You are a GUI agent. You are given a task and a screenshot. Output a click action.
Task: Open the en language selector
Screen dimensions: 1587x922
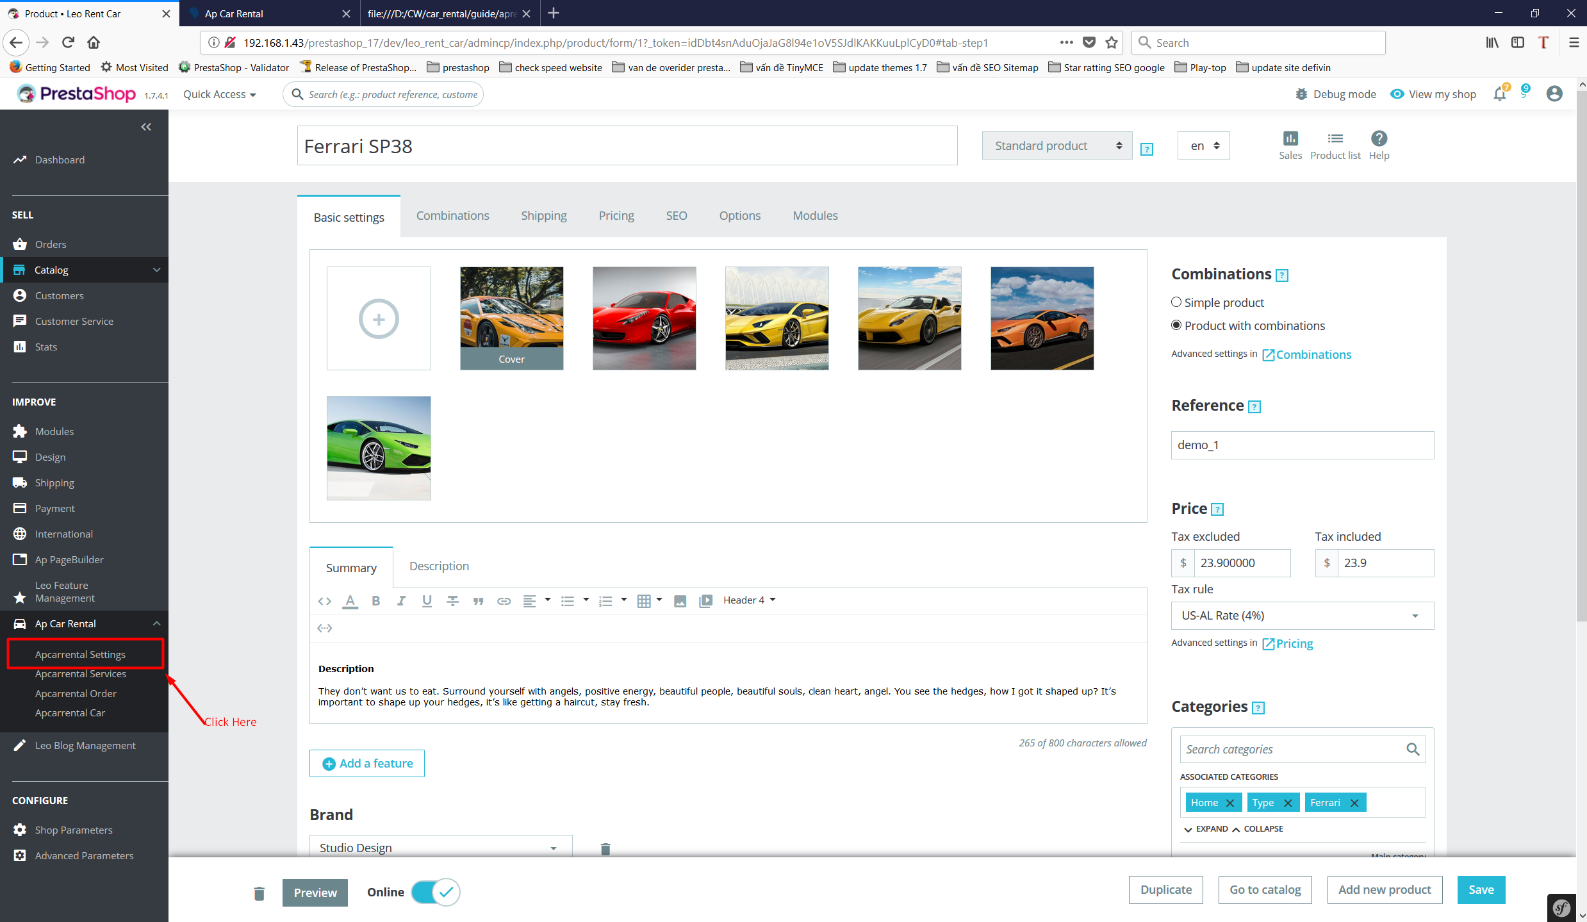(x=1203, y=145)
